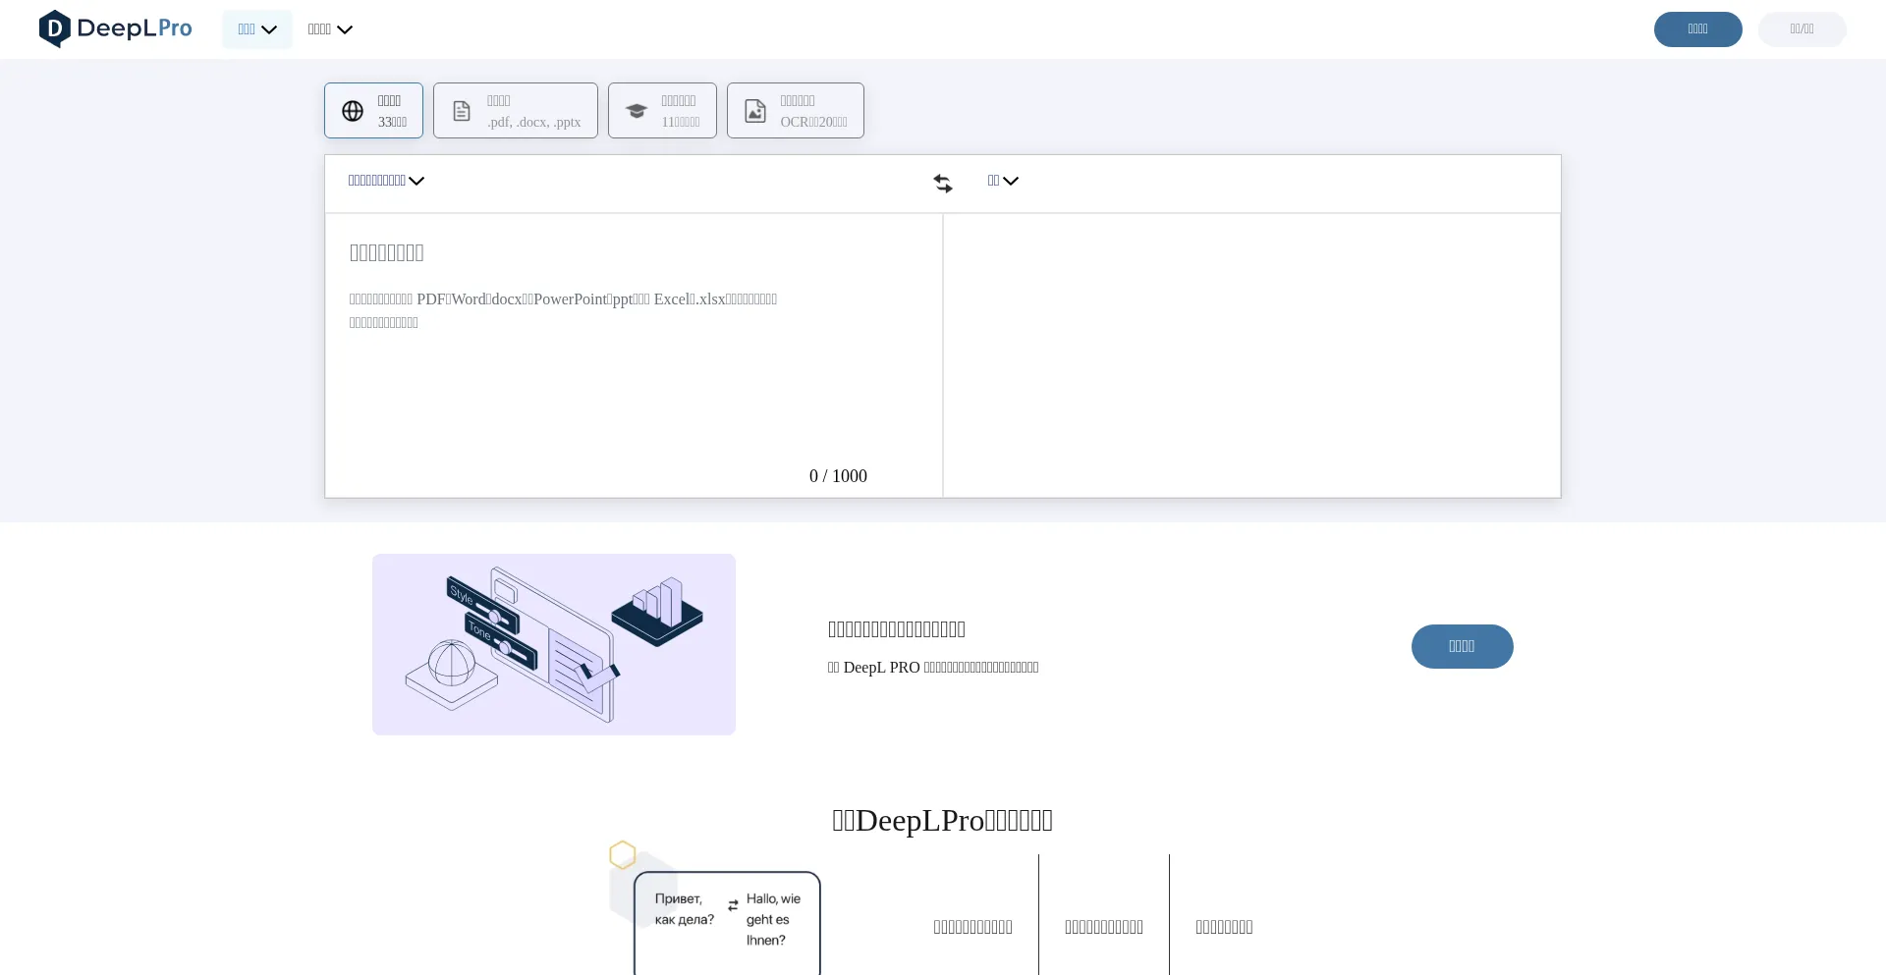Click the empty translation output panel
Viewport: 1886px width, 975px height.
[x=1251, y=355]
